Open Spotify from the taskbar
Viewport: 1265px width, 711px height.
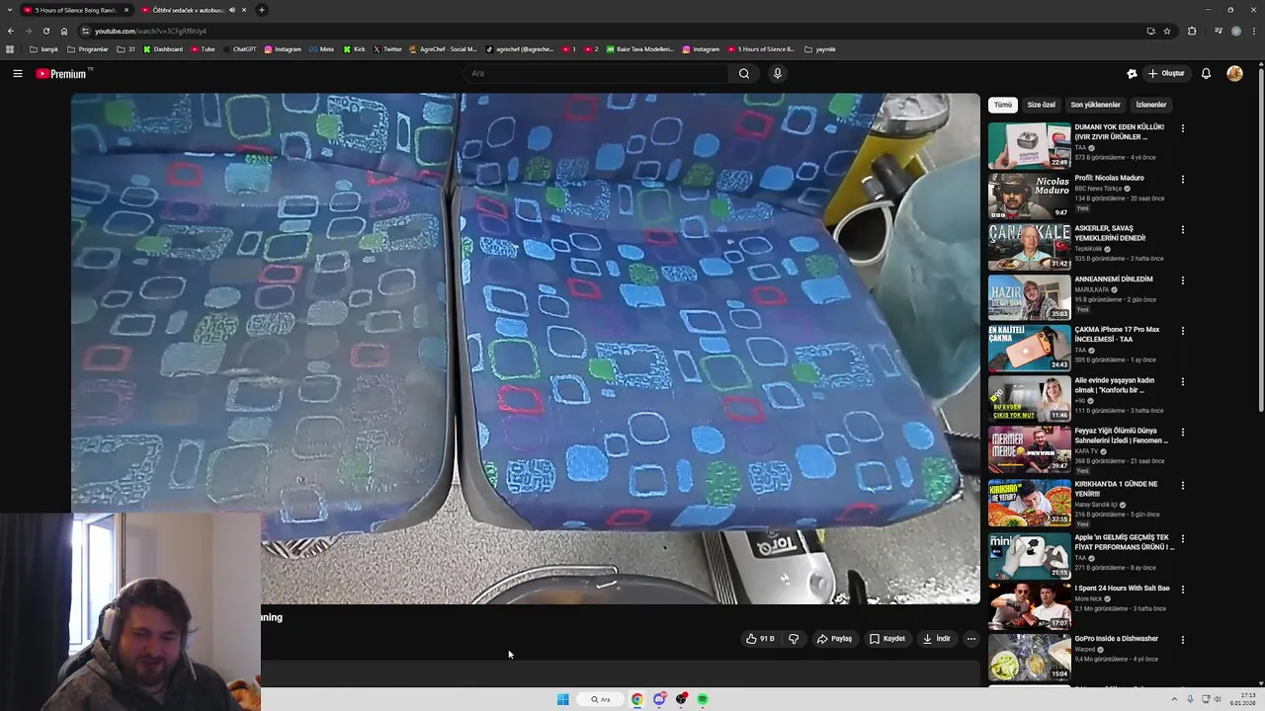click(703, 699)
